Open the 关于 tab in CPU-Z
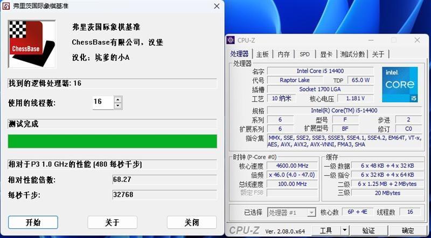This screenshot has height=238, width=431. [x=378, y=54]
